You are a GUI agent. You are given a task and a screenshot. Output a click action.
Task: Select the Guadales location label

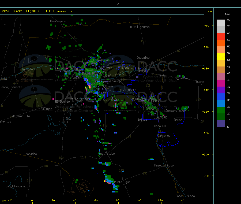143,58
